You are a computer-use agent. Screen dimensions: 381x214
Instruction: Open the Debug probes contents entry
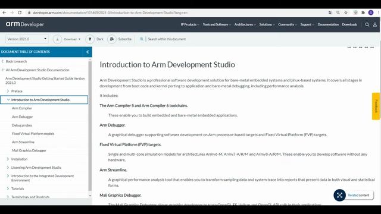pos(22,125)
